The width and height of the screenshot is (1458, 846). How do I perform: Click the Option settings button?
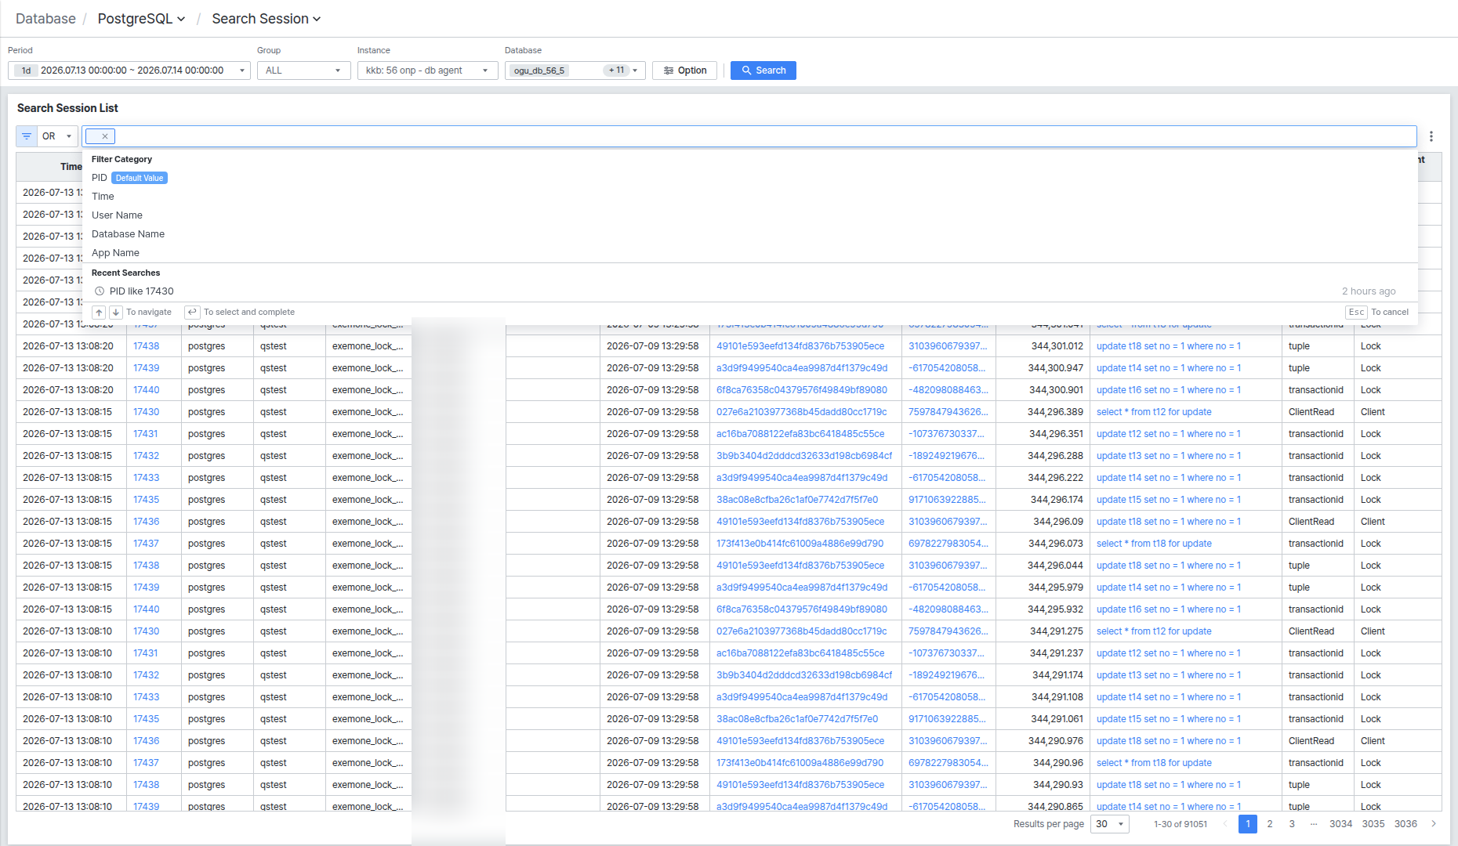click(685, 70)
